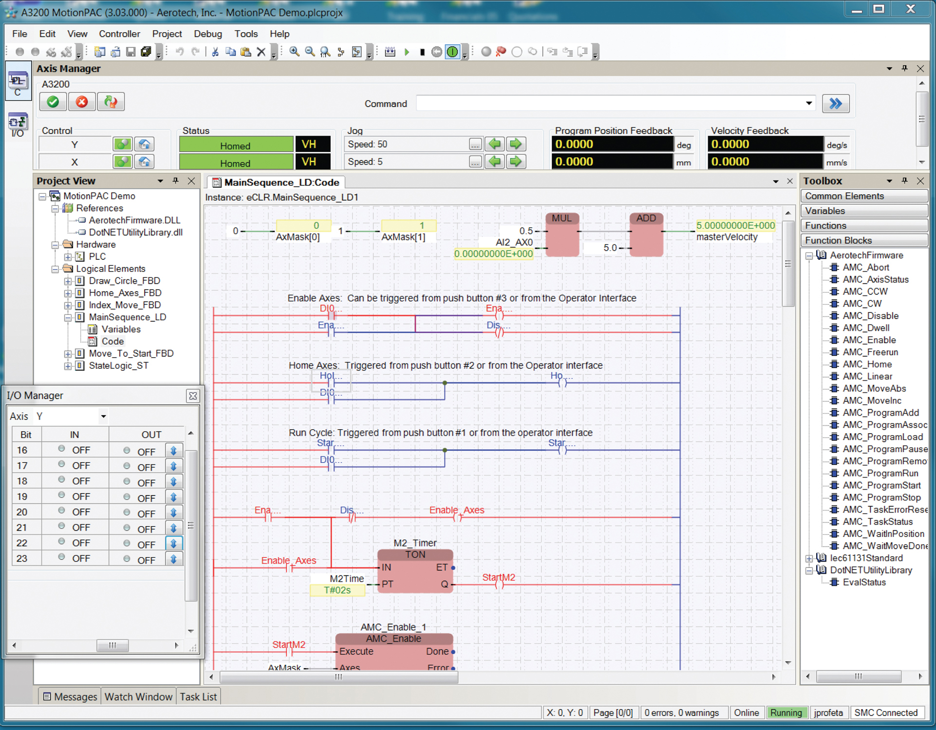Jog Y axis with the right arrow
936x730 pixels.
(x=515, y=144)
